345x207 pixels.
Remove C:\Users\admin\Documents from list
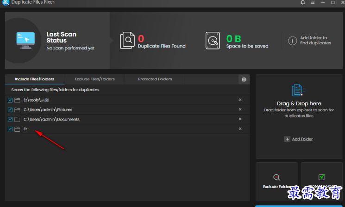pos(240,119)
